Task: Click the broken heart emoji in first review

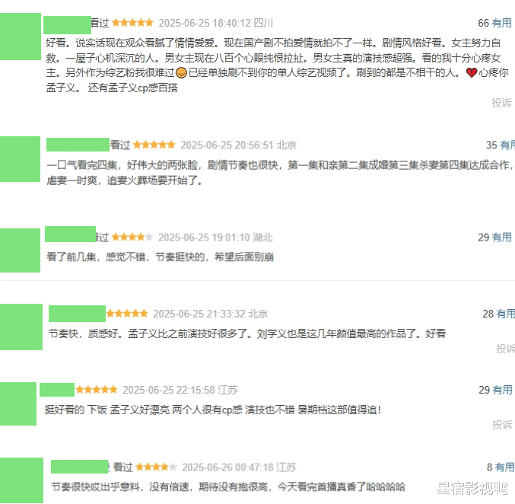Action: click(x=472, y=72)
